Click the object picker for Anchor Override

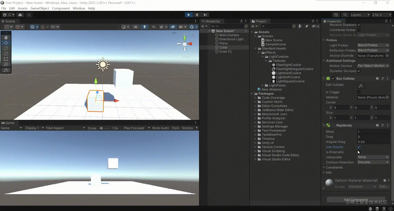point(387,55)
